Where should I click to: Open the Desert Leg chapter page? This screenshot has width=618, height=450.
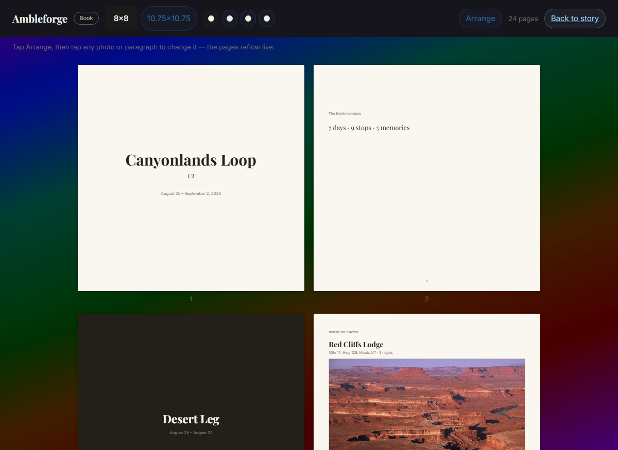pos(191,382)
